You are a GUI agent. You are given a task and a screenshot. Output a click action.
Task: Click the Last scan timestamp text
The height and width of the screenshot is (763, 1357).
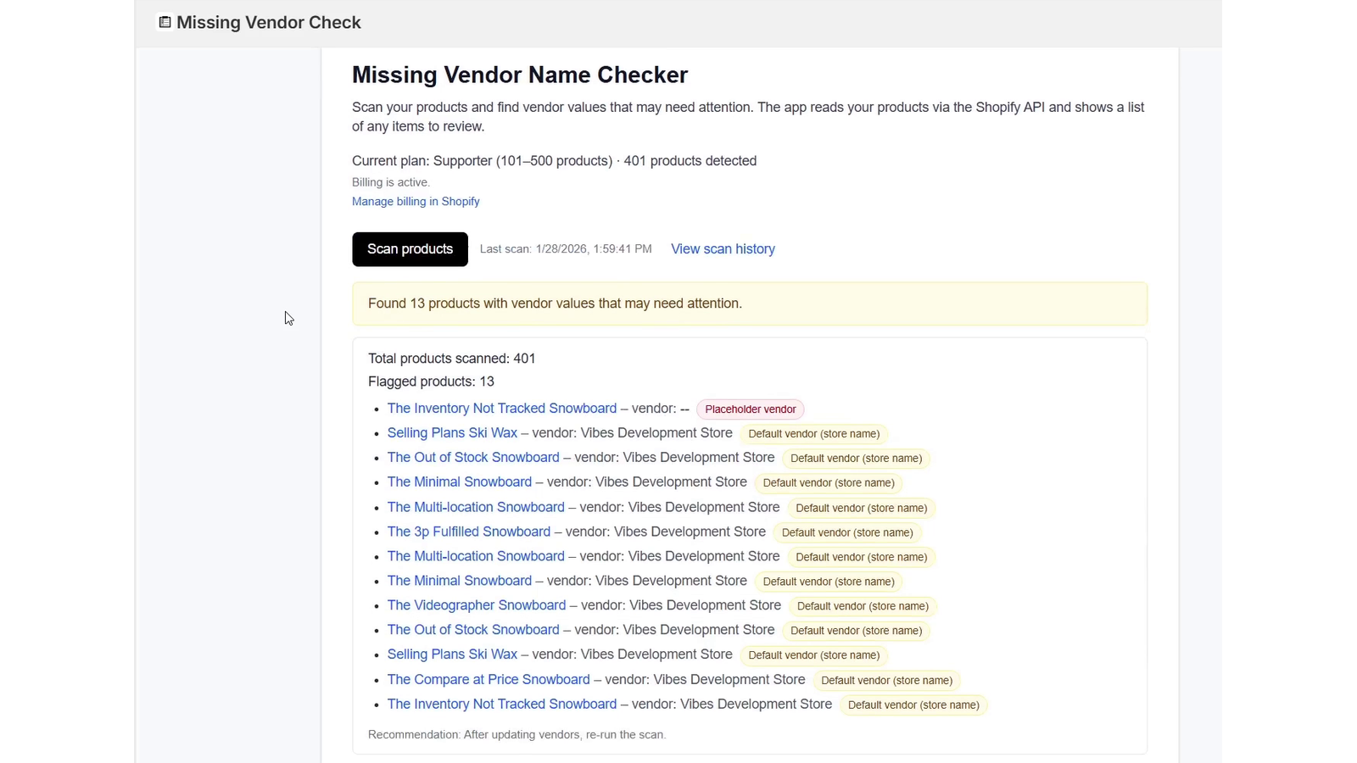coord(566,249)
